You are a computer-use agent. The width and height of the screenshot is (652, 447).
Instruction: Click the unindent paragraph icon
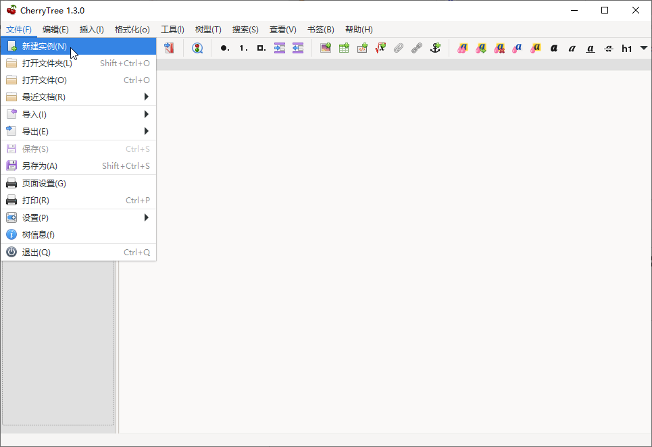tap(298, 48)
